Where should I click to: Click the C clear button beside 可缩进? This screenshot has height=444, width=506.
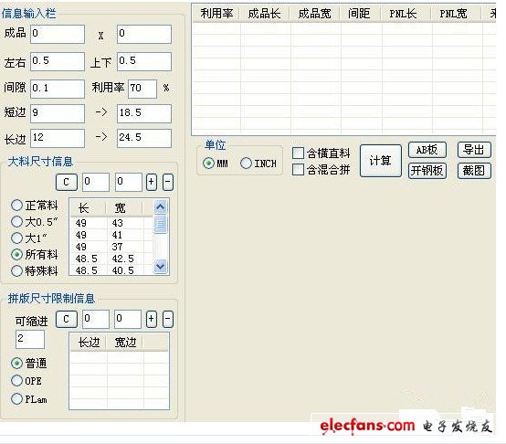point(67,320)
